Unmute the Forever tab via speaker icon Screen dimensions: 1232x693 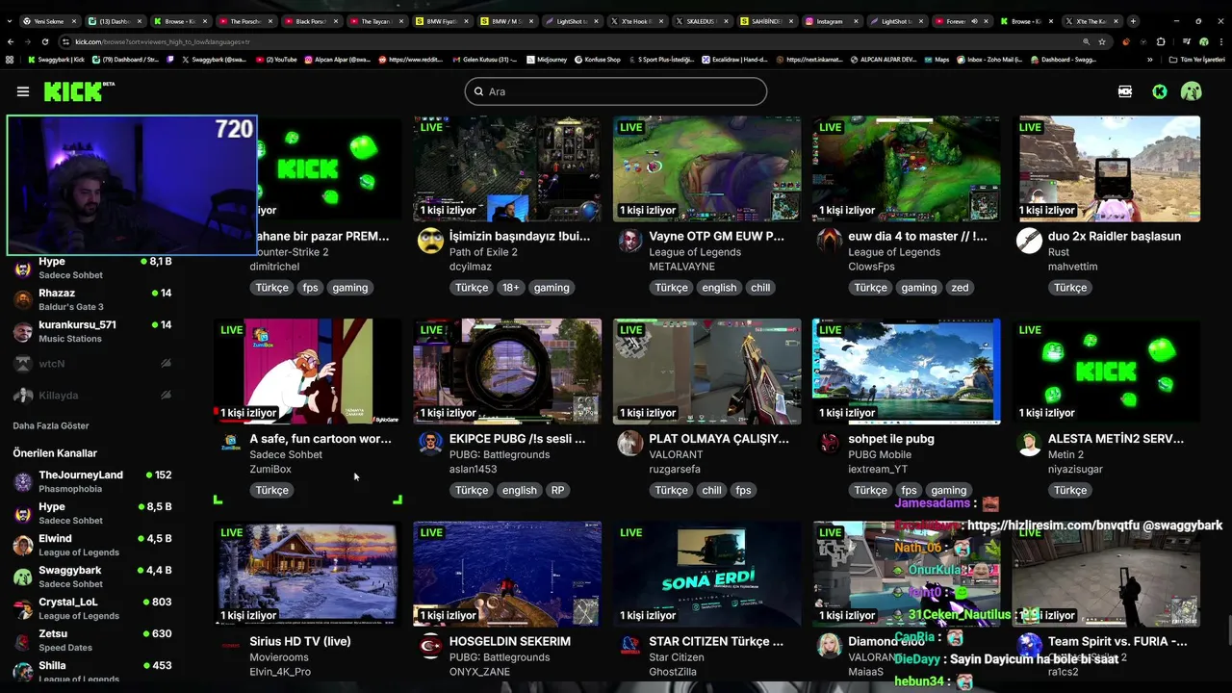[972, 20]
